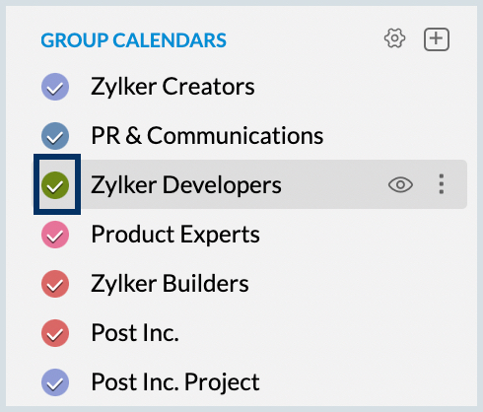
Task: Select Zylker Creators calendar name
Action: click(172, 87)
